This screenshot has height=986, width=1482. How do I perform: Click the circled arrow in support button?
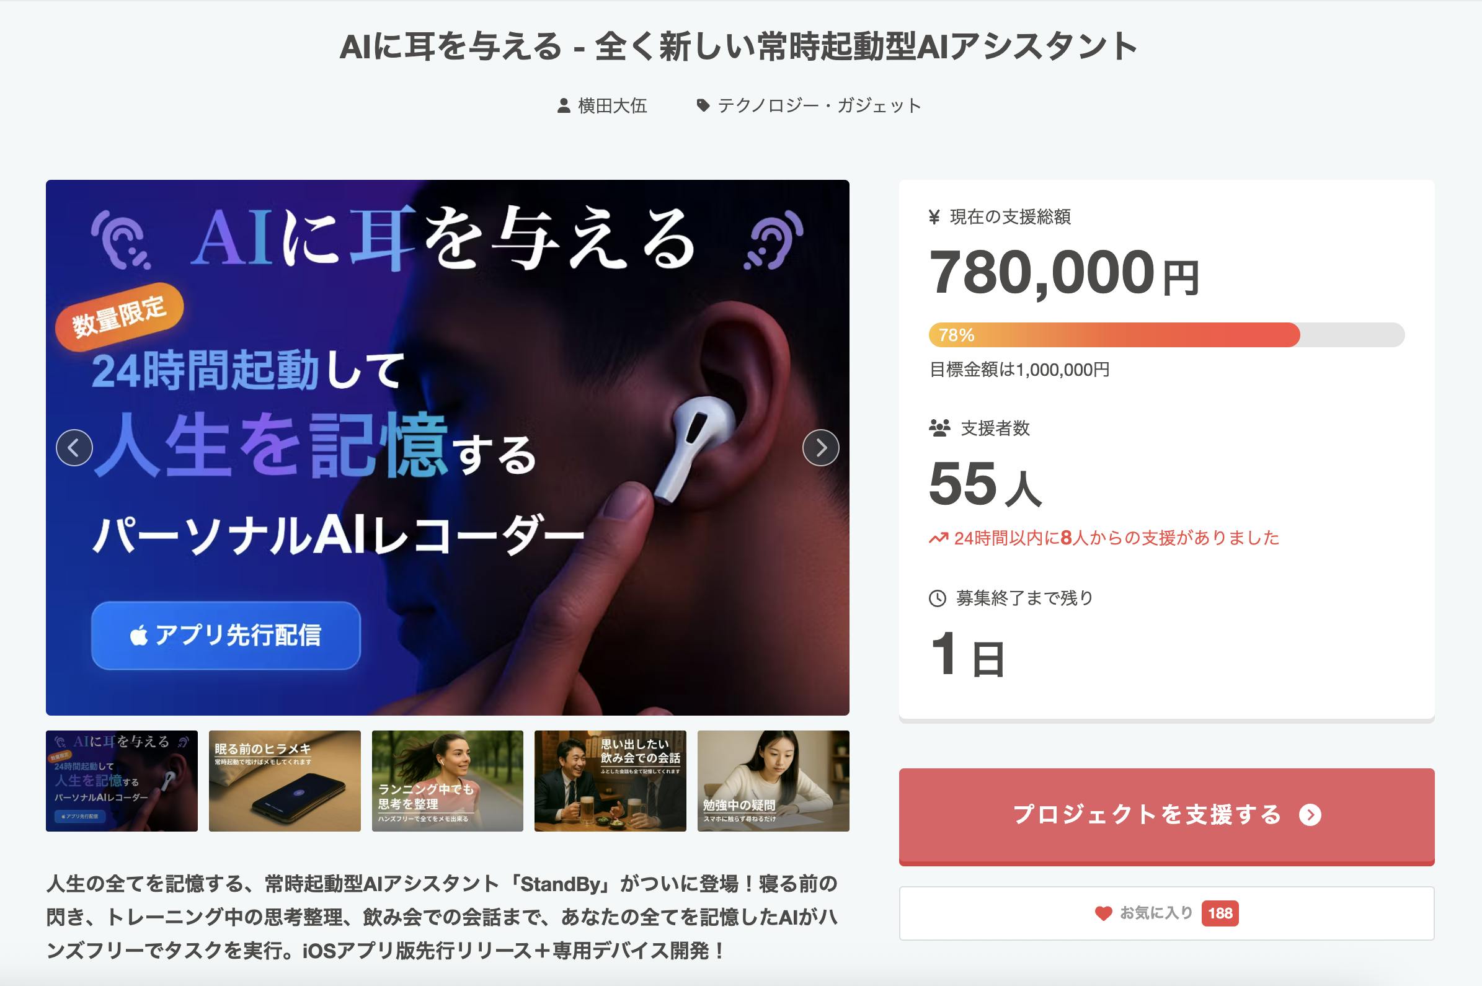point(1310,815)
